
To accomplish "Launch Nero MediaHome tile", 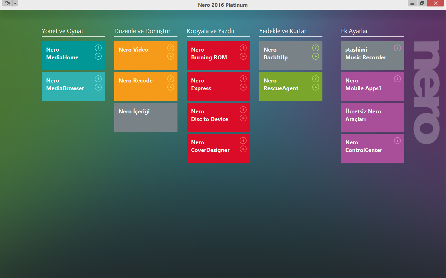I will point(73,56).
